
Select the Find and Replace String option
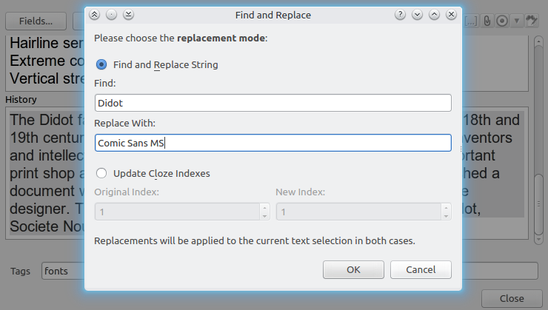point(101,64)
